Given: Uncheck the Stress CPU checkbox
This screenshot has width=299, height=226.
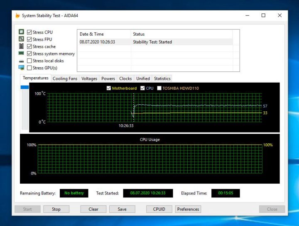Looking at the screenshot, I should click(29, 32).
